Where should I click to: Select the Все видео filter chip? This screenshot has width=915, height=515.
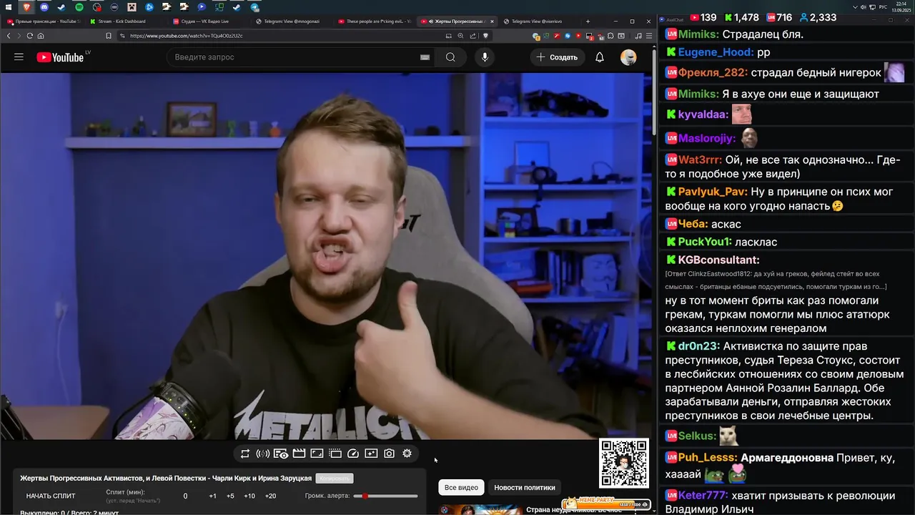(x=461, y=487)
